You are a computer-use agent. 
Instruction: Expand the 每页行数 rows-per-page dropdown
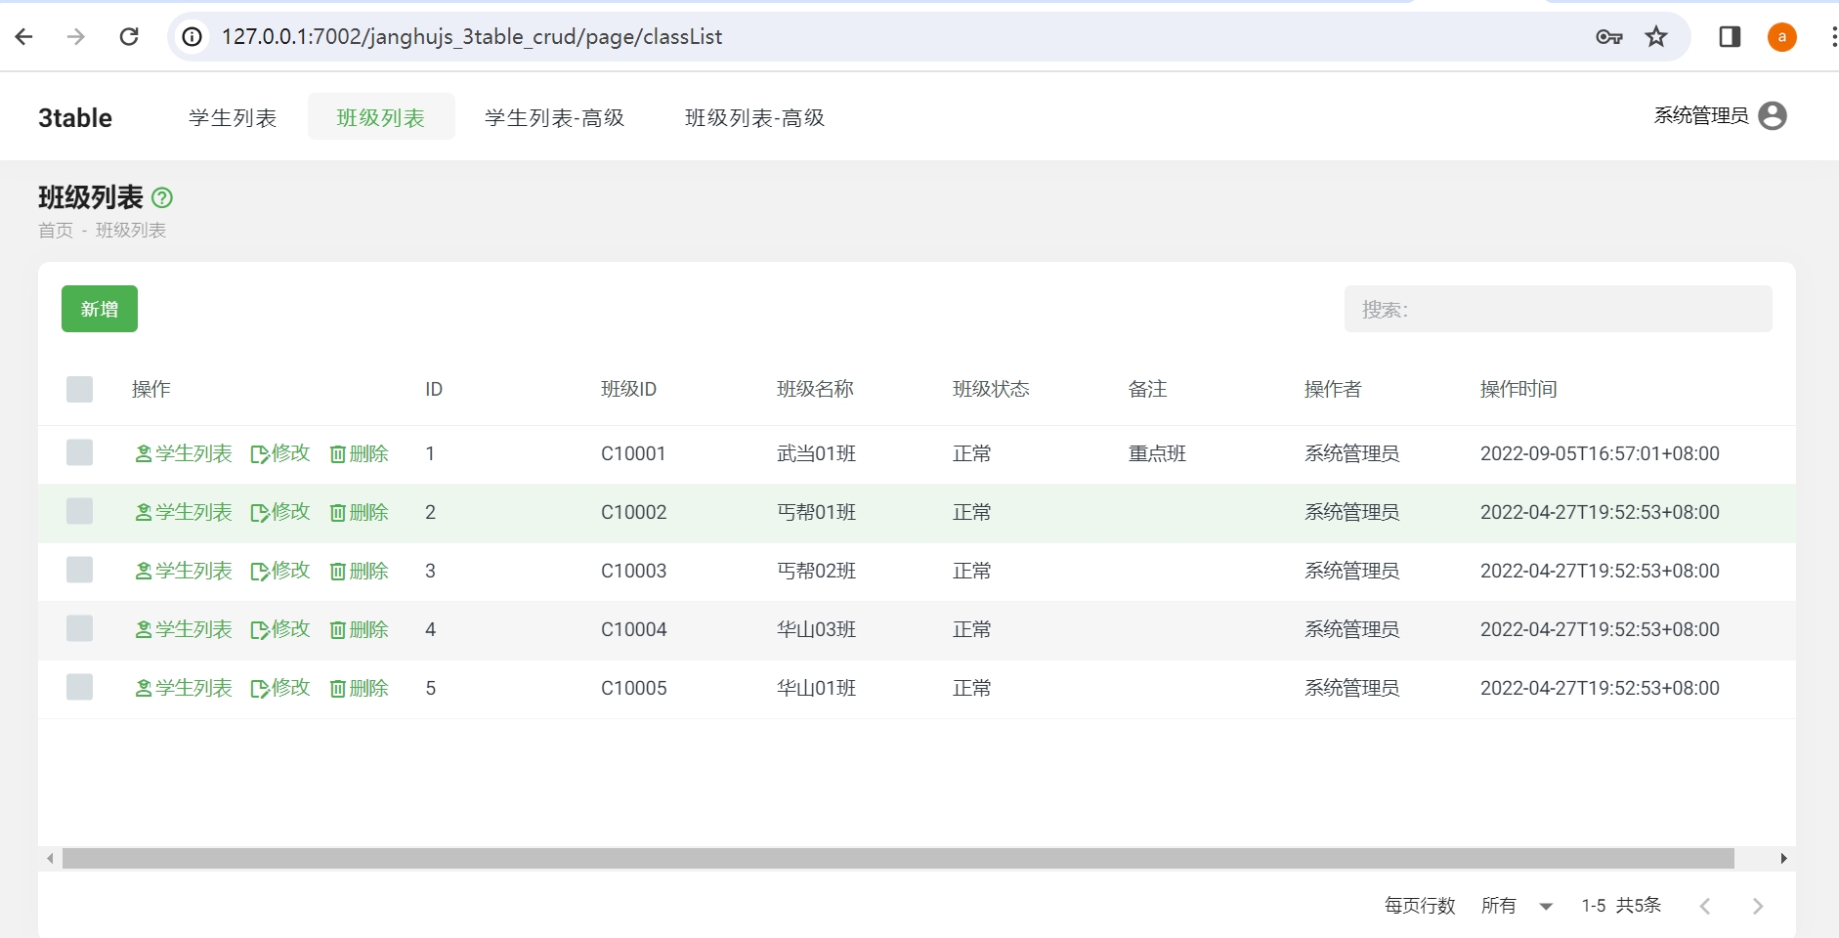click(1518, 906)
